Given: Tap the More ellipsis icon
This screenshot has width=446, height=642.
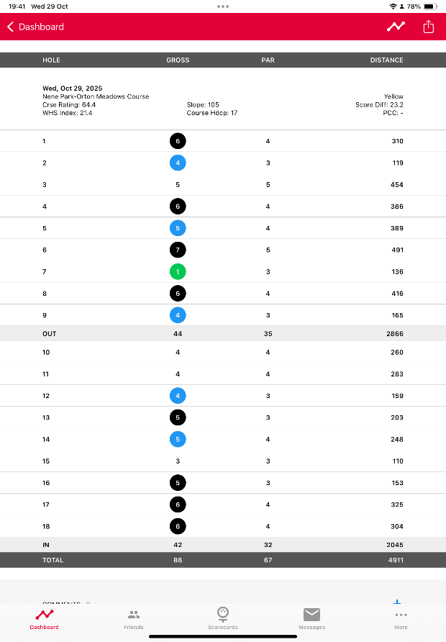Looking at the screenshot, I should coord(401,615).
